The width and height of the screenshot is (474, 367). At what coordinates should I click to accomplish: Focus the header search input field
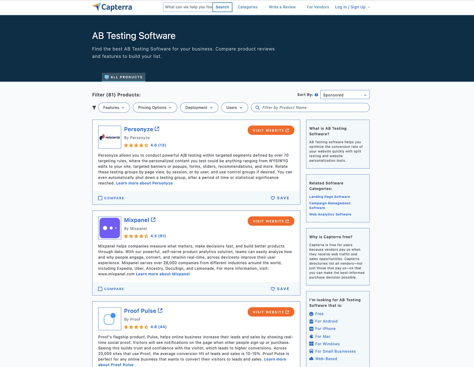click(188, 7)
